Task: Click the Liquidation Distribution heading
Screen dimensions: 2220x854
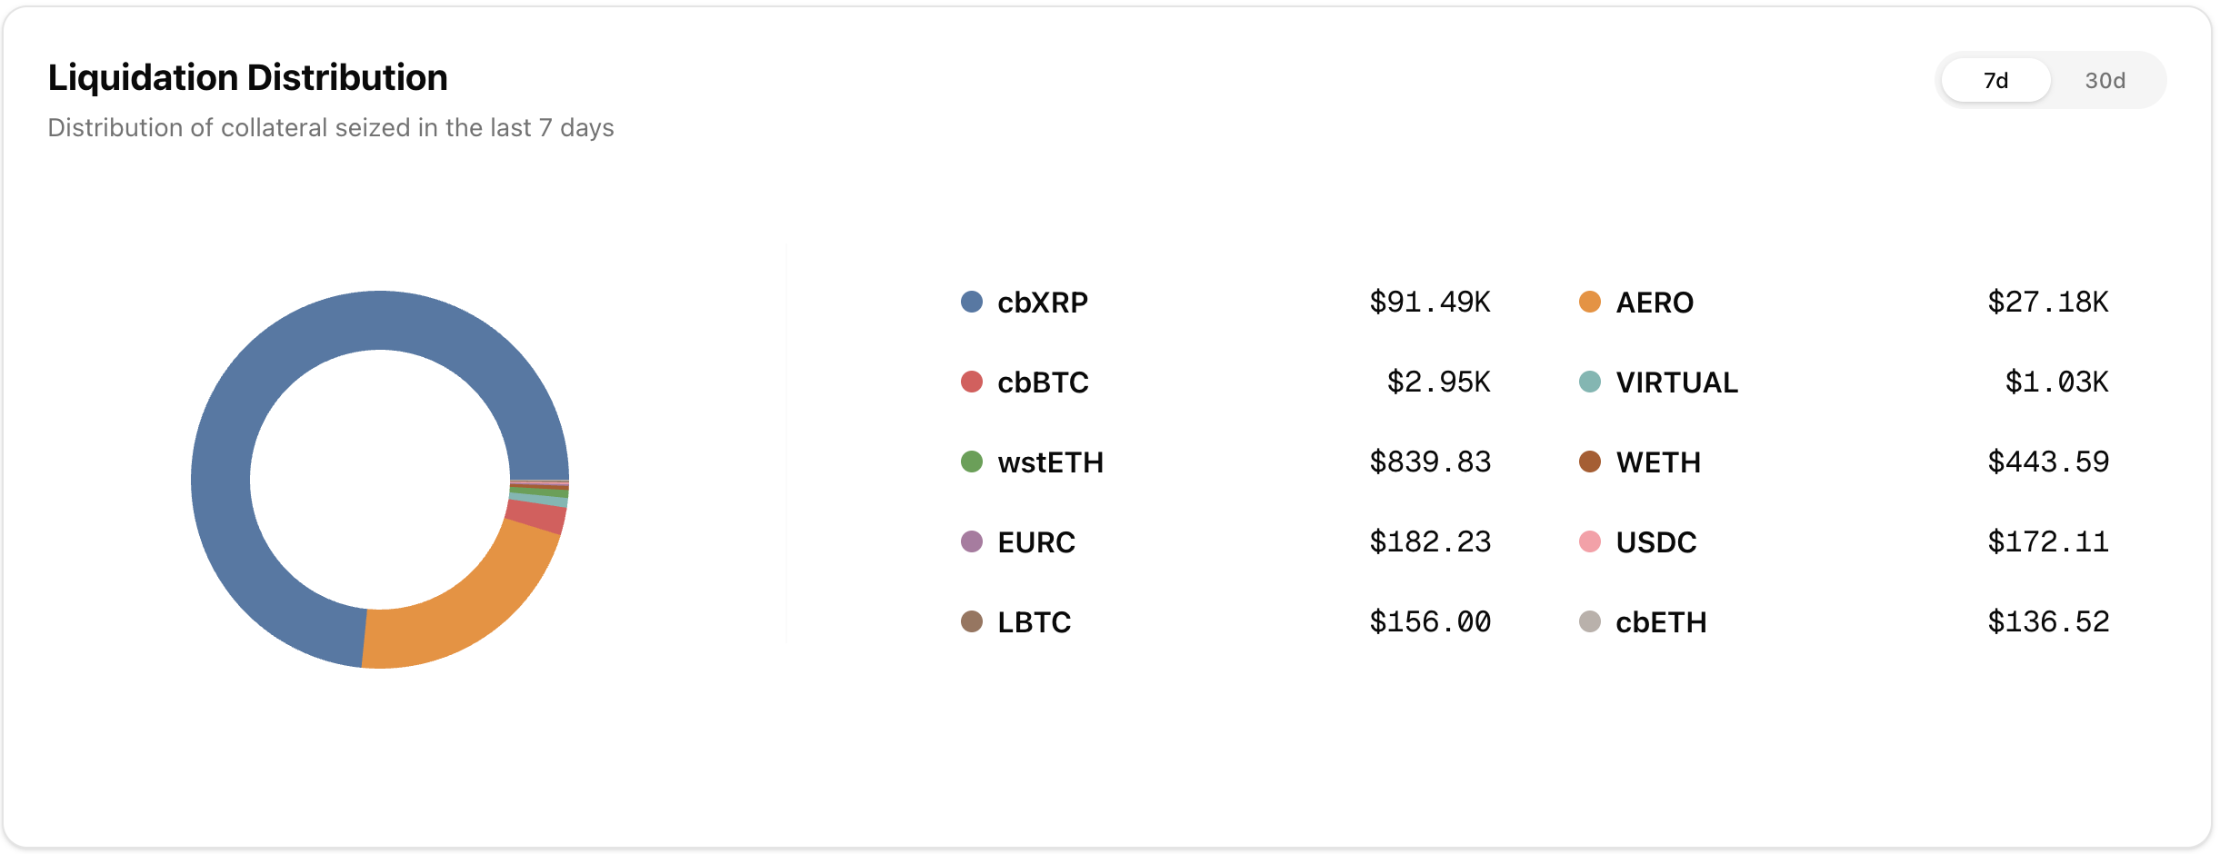Action: click(x=247, y=78)
